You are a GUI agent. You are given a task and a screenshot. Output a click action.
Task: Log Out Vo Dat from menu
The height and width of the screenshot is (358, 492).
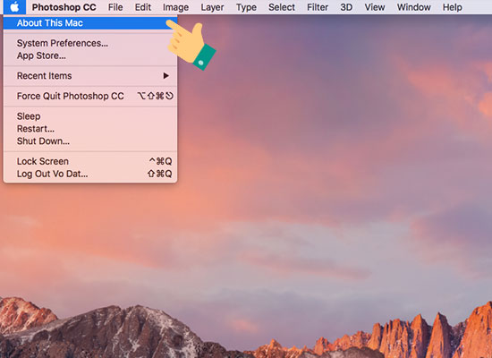point(90,174)
